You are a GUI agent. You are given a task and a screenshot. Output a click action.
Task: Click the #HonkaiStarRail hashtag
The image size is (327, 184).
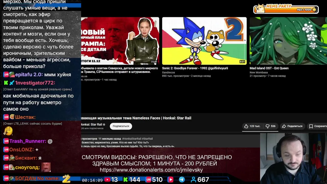click(x=132, y=139)
